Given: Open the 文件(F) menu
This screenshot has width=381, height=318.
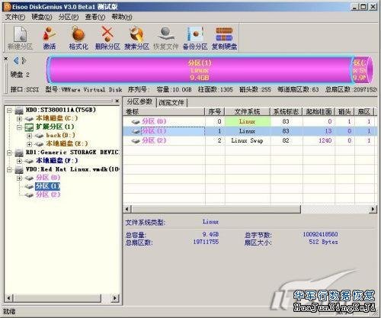Looking at the screenshot, I should pyautogui.click(x=15, y=17).
